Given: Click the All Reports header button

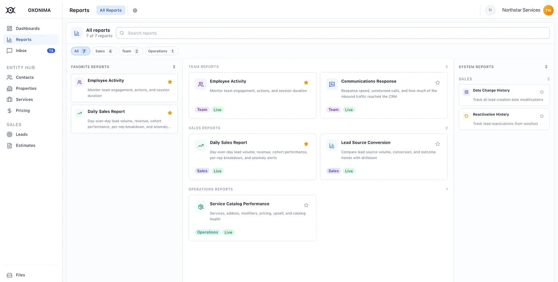Looking at the screenshot, I should pos(111,10).
